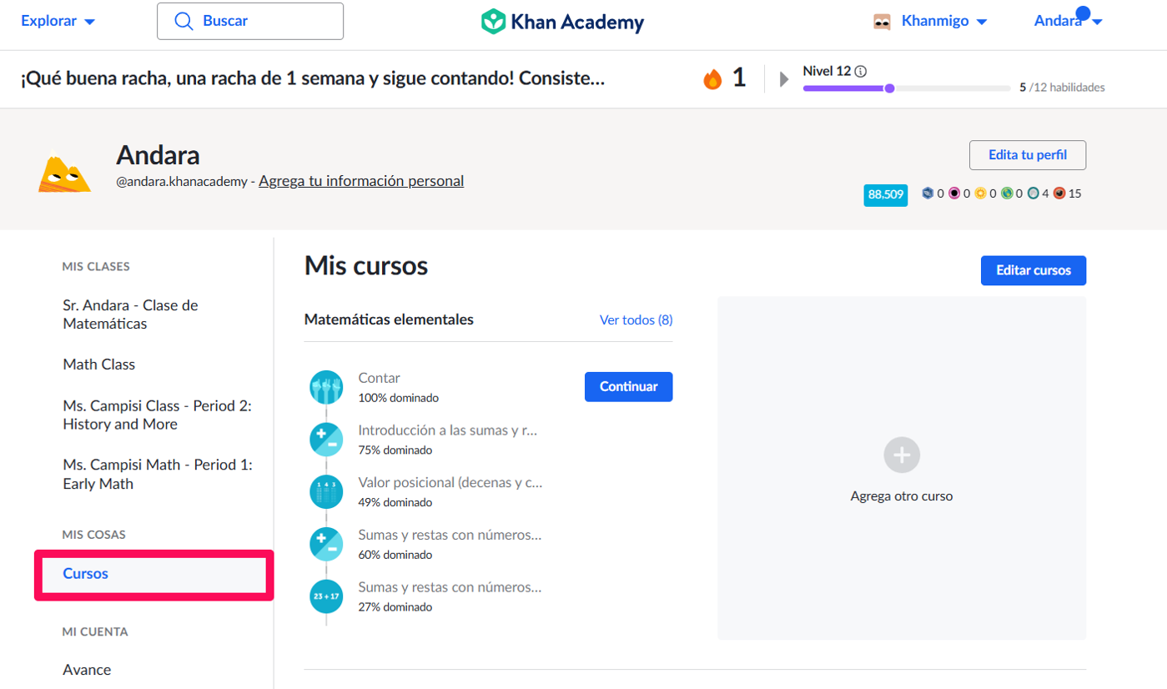Click the Khanmigo avatar icon
Image resolution: width=1167 pixels, height=689 pixels.
[882, 22]
